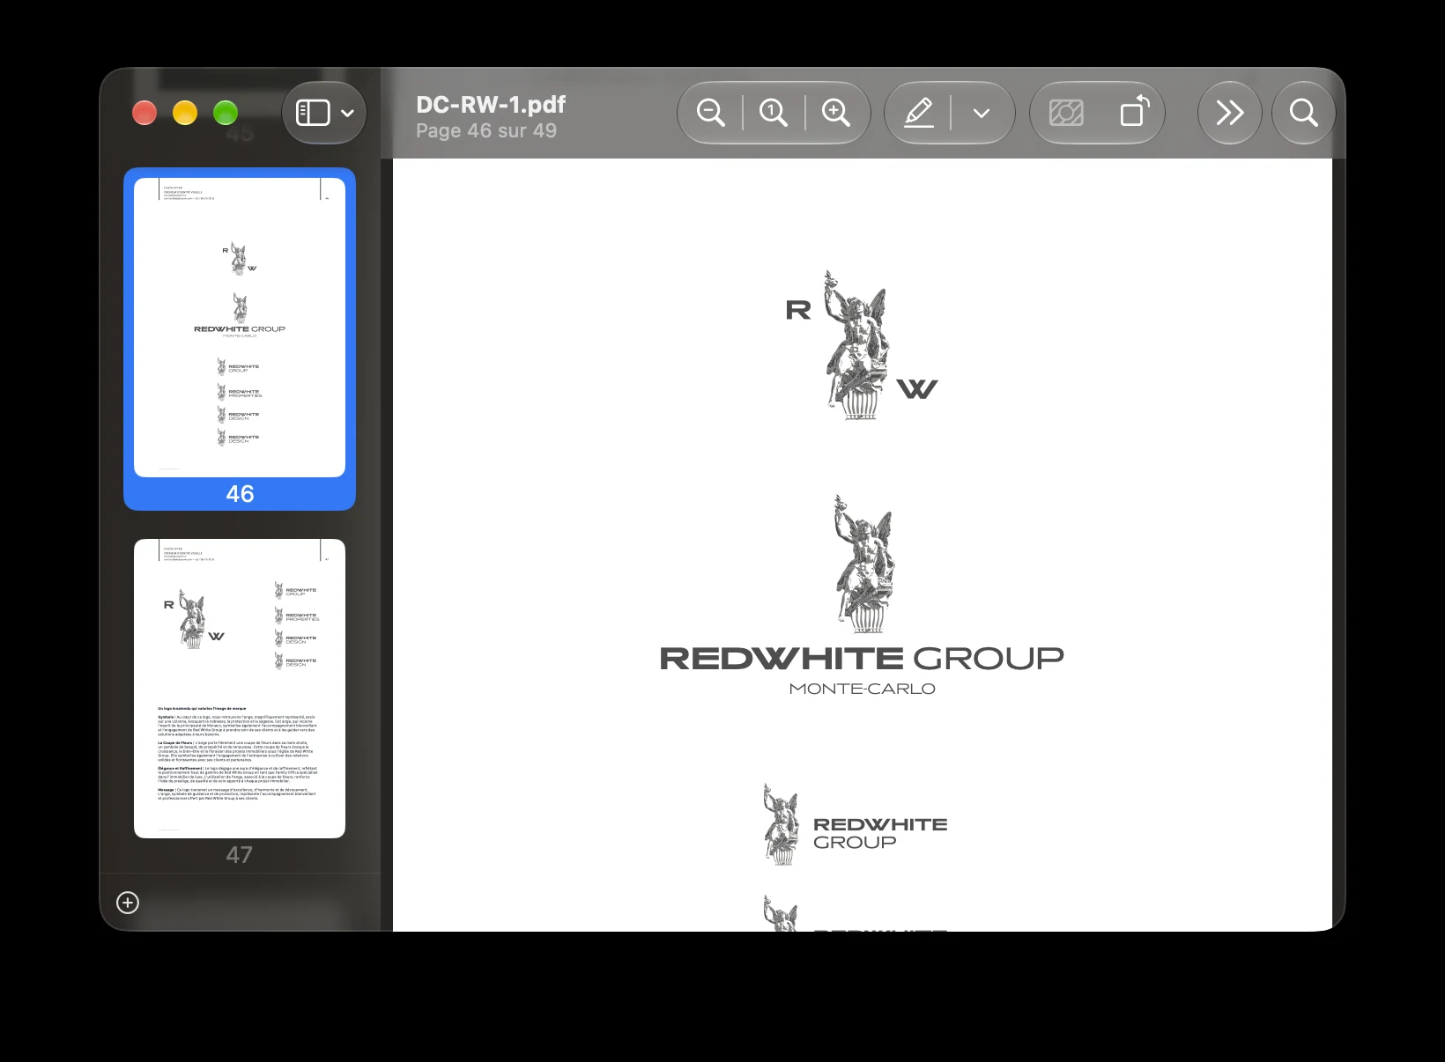Click the 'Page 46 sur 49' subtitle
This screenshot has width=1445, height=1062.
486,130
